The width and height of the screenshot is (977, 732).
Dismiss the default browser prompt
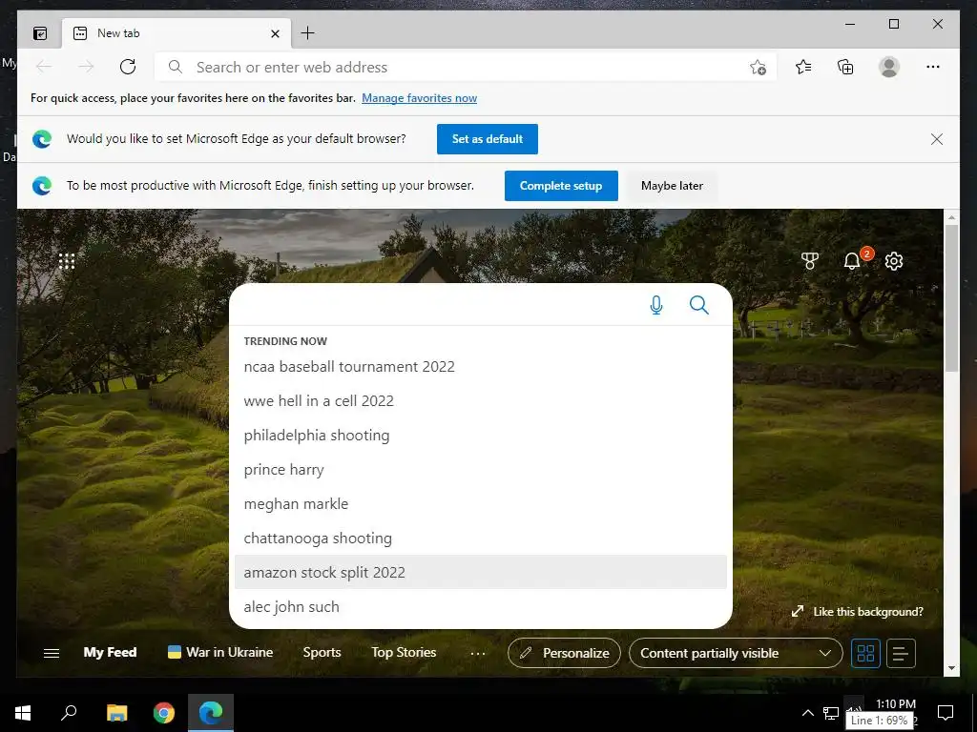coord(937,139)
